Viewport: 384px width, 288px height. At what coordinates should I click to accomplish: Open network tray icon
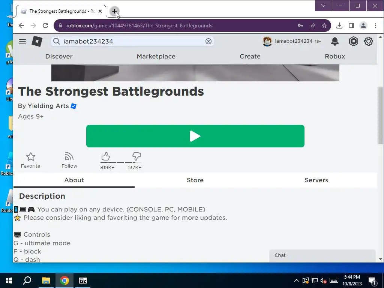point(315,280)
